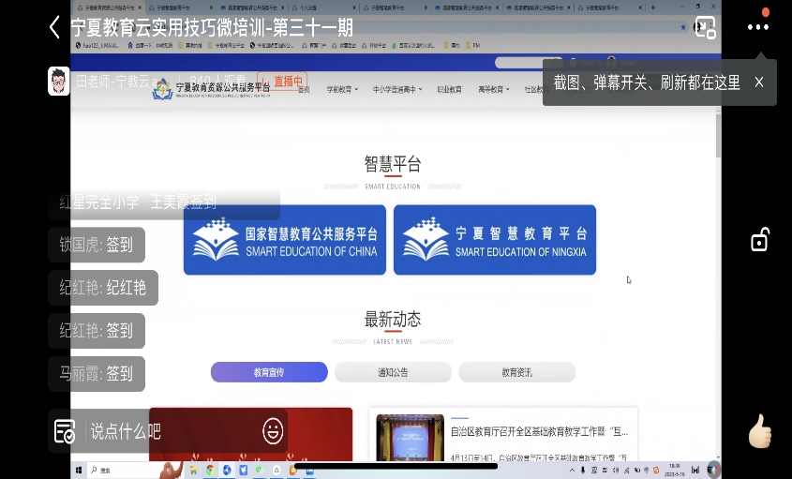Open 宁夏智慧教育平台 banner

pos(495,240)
